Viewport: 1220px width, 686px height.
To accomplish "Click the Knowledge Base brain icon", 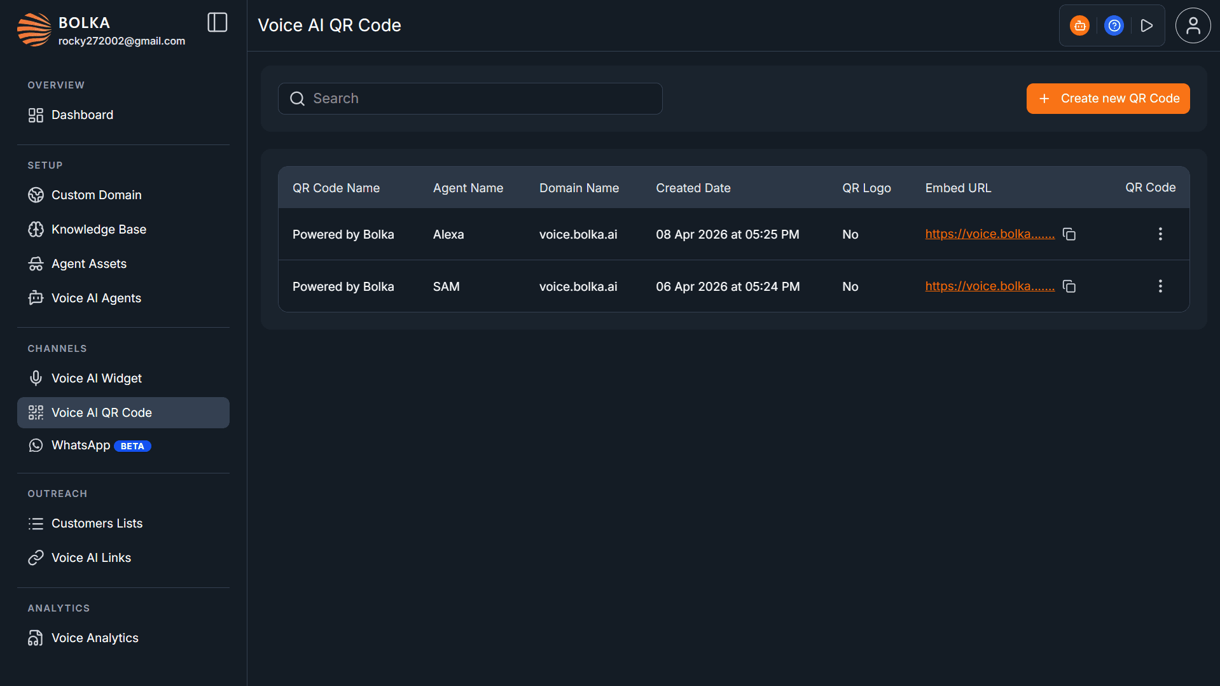I will point(36,230).
